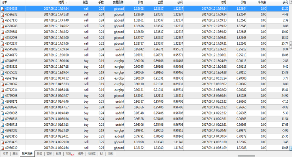
Task: Open the 新闻 tab
Action: tap(39, 154)
